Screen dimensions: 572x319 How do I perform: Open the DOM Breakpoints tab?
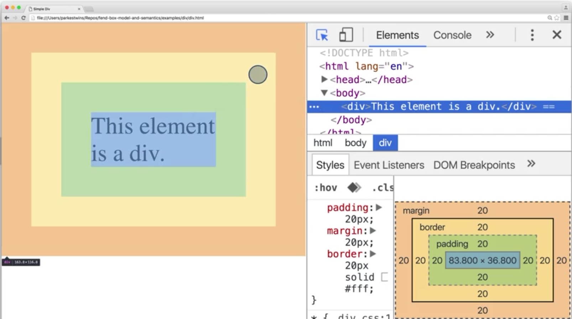tap(474, 165)
